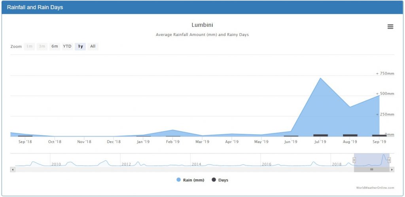Click the scrollbar right arrow
405x197 pixels.
392,169
